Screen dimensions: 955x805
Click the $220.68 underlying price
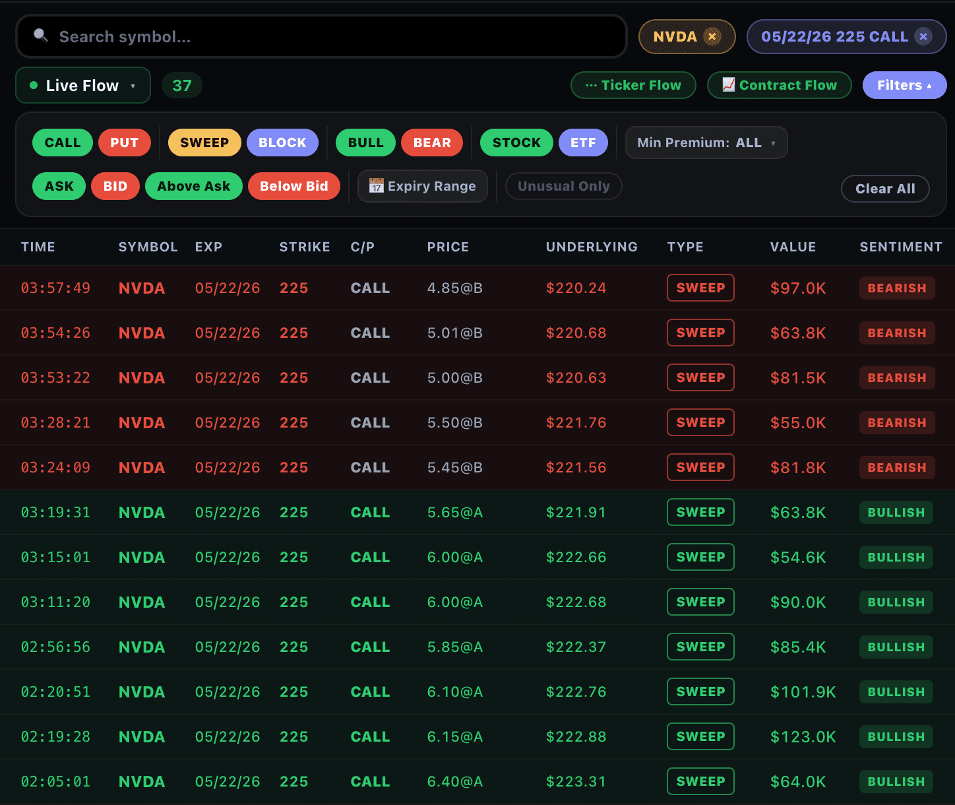[576, 333]
